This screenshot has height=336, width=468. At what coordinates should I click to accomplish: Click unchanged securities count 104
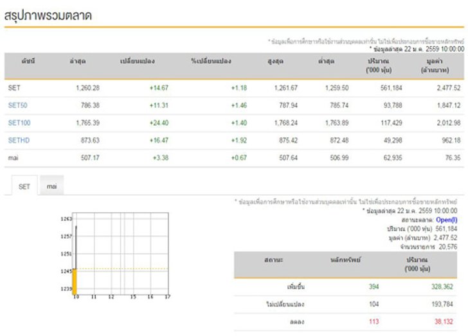373,304
